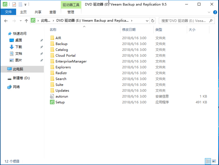Go forward with the right arrow
This screenshot has height=165, width=219.
pyautogui.click(x=14, y=21)
